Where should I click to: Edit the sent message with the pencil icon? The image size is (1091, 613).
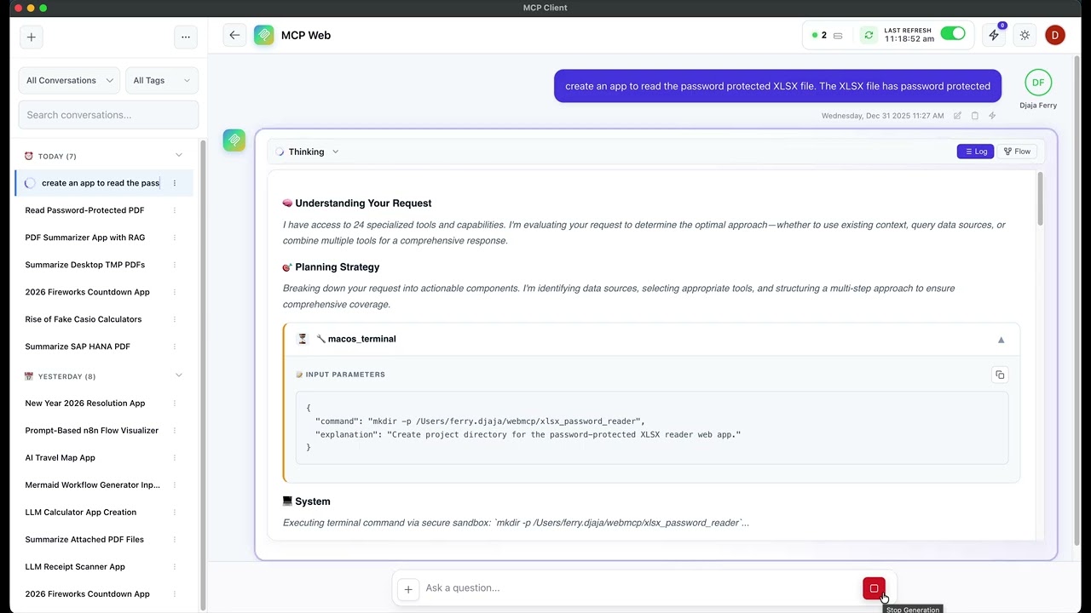[957, 116]
